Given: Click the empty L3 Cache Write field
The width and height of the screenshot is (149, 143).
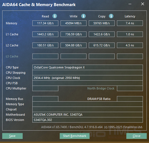Looking at the screenshot, I should [74, 56].
